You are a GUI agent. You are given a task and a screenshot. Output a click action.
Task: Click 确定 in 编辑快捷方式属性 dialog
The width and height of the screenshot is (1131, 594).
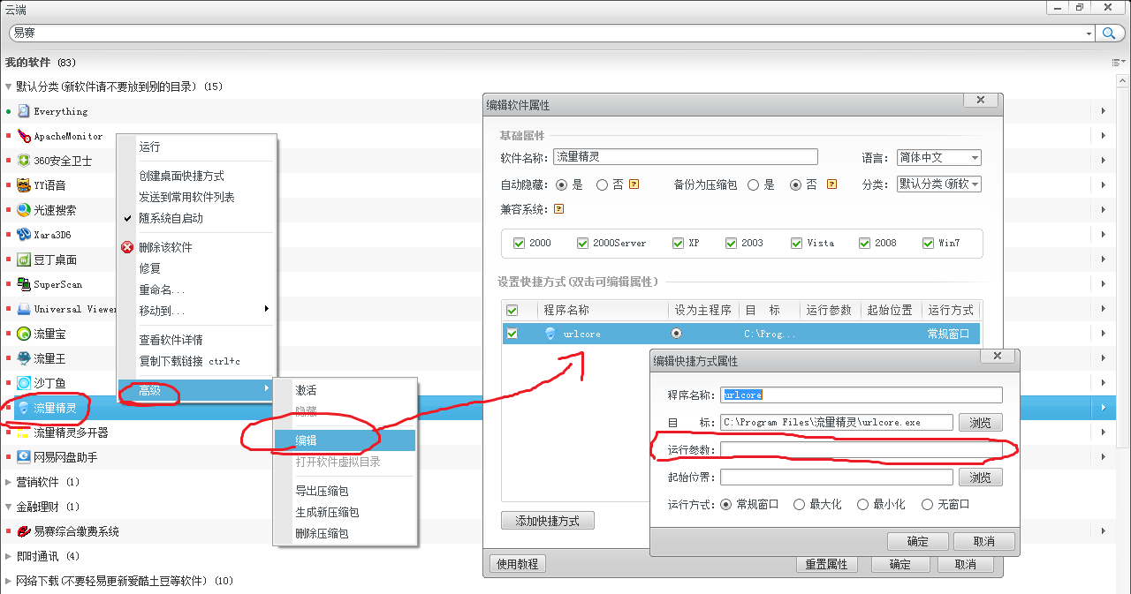[917, 541]
